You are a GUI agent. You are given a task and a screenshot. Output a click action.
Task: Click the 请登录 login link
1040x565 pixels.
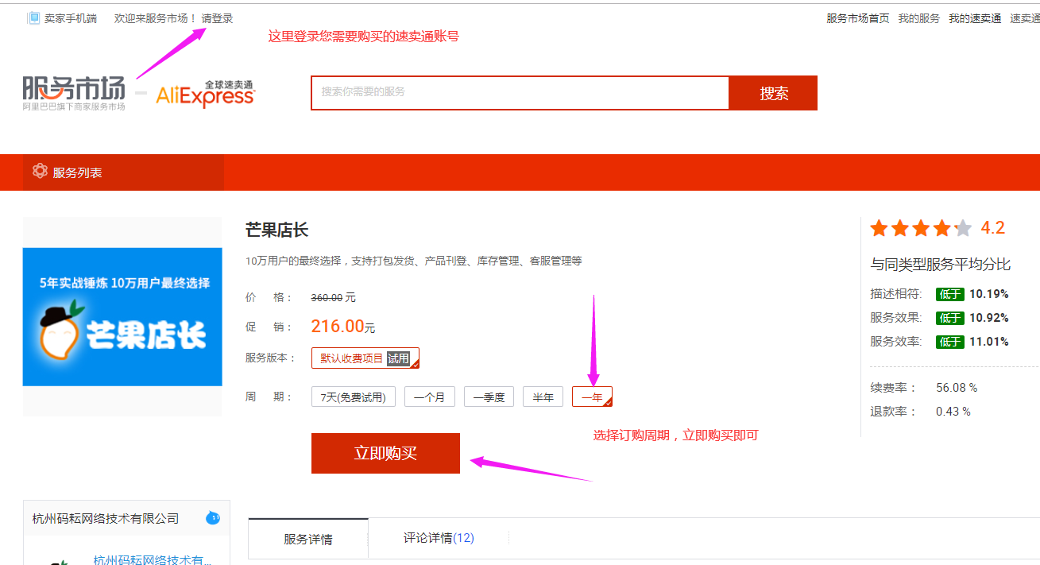point(218,18)
